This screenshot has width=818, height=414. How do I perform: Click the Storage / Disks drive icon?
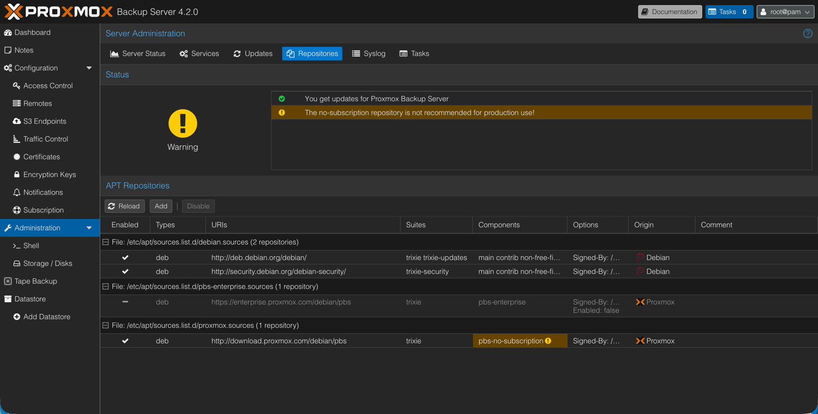(x=17, y=263)
